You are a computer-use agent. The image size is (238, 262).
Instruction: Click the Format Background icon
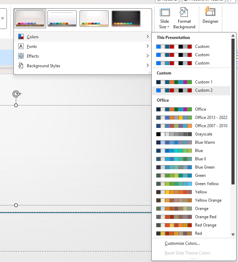[184, 12]
